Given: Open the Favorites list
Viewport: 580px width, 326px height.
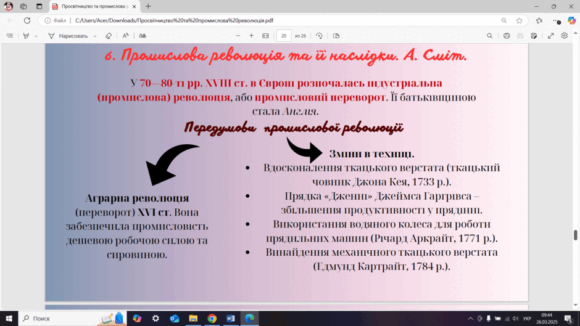Looking at the screenshot, I should (539, 21).
